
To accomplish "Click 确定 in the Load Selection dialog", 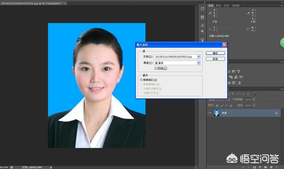I will tap(215, 53).
